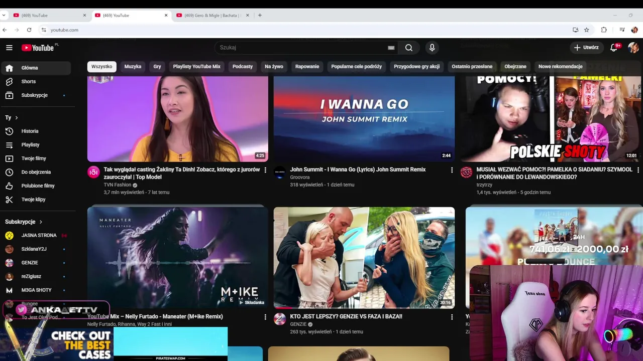Select the Wszystko filter chip
Viewport: 643px width, 361px height.
(101, 66)
